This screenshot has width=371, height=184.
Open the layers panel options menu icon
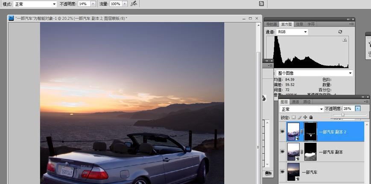pos(366,102)
